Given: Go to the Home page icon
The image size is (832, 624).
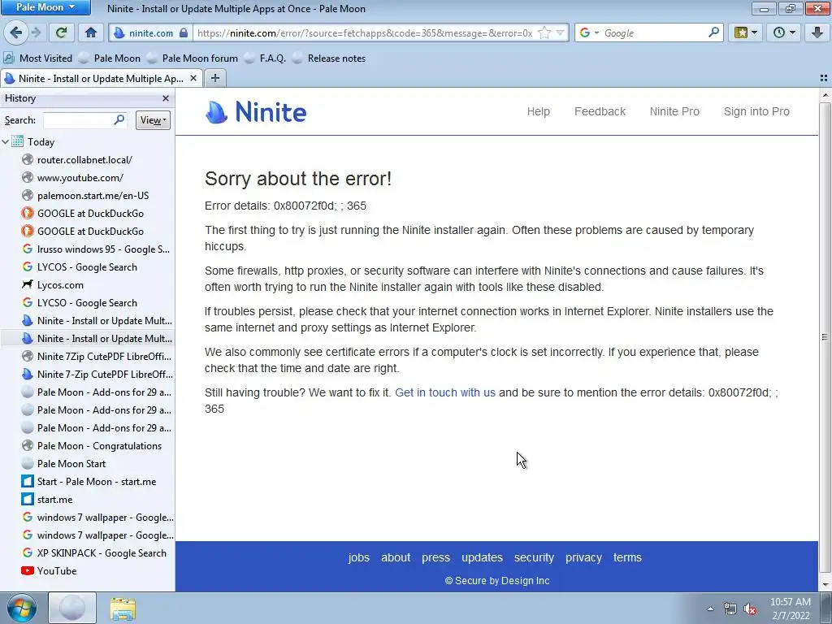Looking at the screenshot, I should (91, 32).
